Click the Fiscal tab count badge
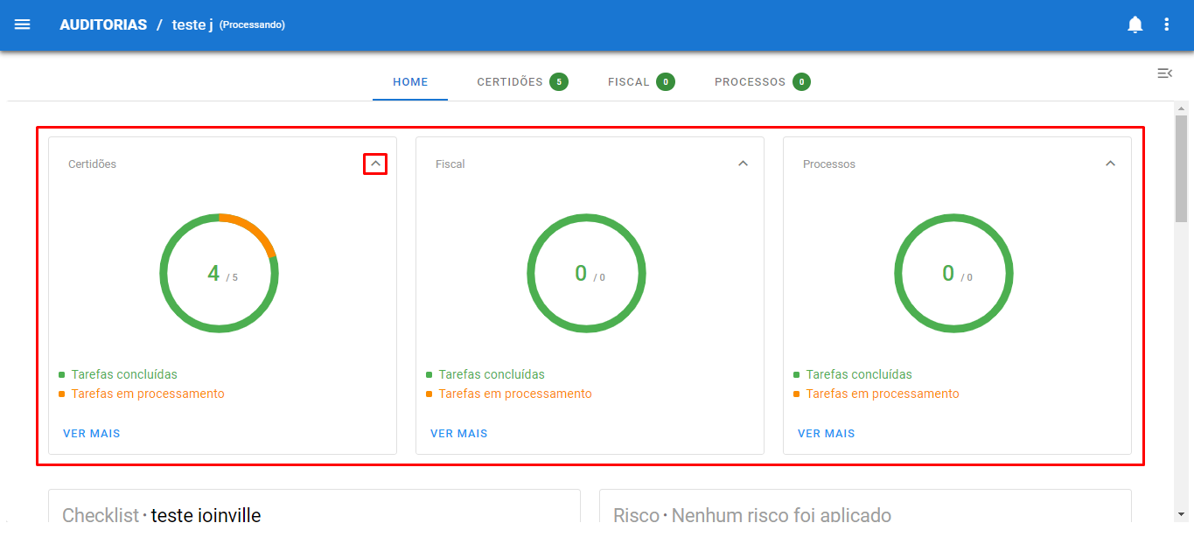The image size is (1194, 537). click(x=666, y=82)
